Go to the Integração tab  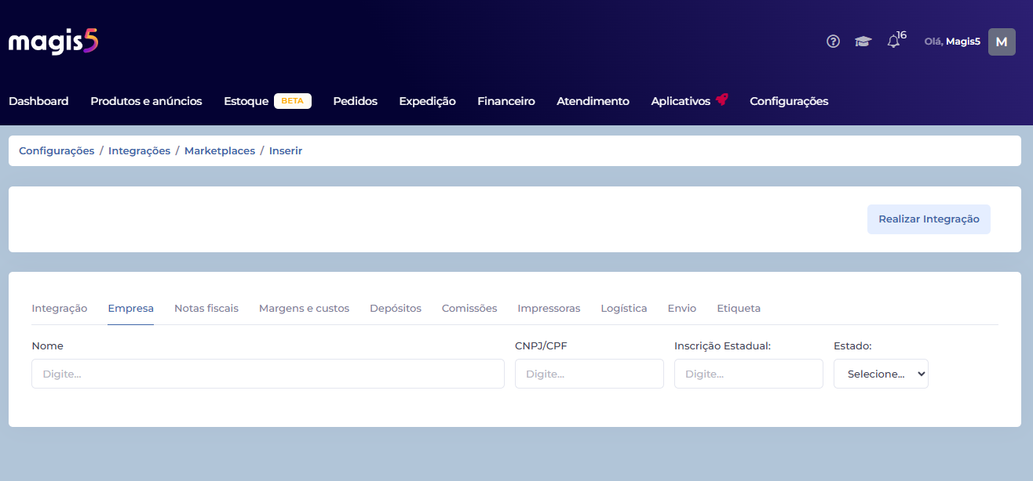(x=59, y=308)
